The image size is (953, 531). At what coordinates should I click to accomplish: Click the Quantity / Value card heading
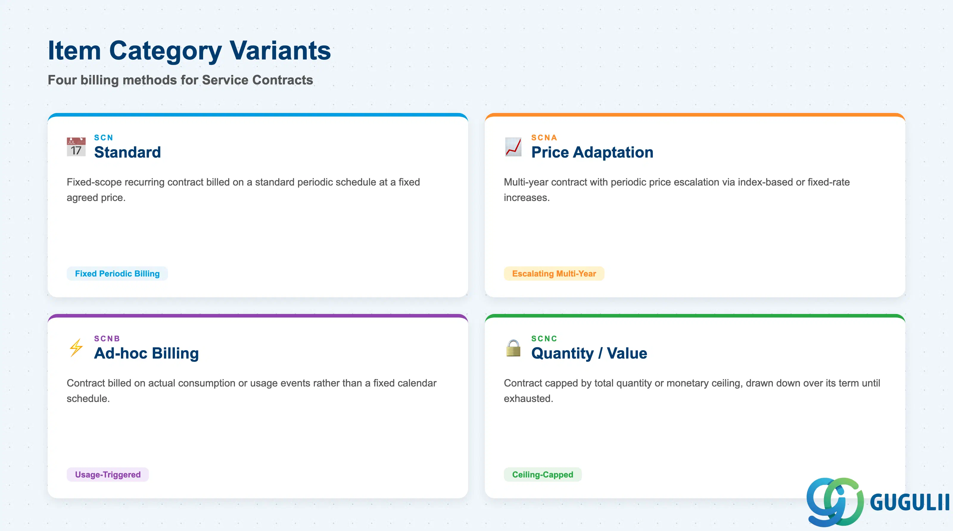coord(589,353)
